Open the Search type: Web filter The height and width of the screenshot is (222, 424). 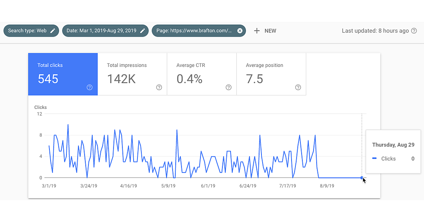click(27, 31)
